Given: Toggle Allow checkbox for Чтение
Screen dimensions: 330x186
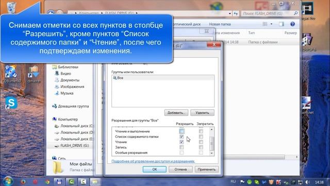Looking at the screenshot, I should 181,142.
